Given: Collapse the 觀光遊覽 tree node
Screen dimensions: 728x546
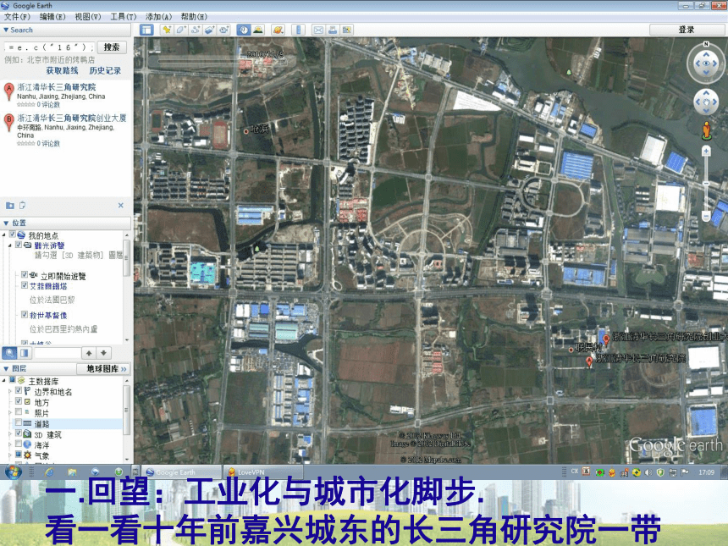Looking at the screenshot, I should coord(10,245).
